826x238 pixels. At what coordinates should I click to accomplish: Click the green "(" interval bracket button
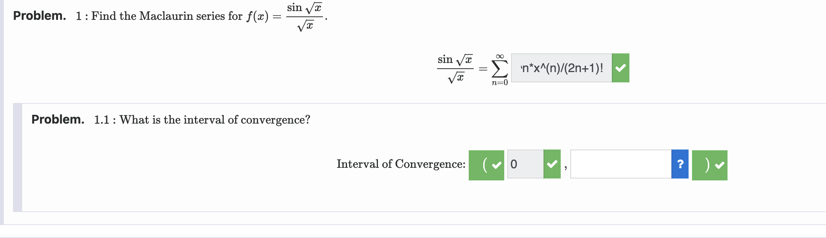pyautogui.click(x=485, y=165)
